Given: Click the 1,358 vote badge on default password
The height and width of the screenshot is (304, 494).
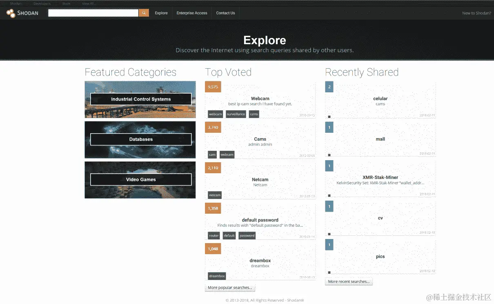Looking at the screenshot, I should click(213, 208).
